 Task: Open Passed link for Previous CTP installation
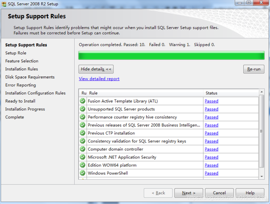point(212,133)
